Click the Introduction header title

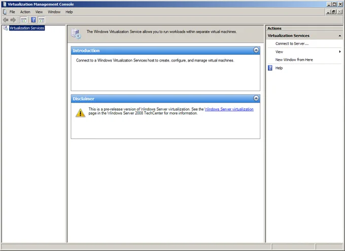coord(86,50)
